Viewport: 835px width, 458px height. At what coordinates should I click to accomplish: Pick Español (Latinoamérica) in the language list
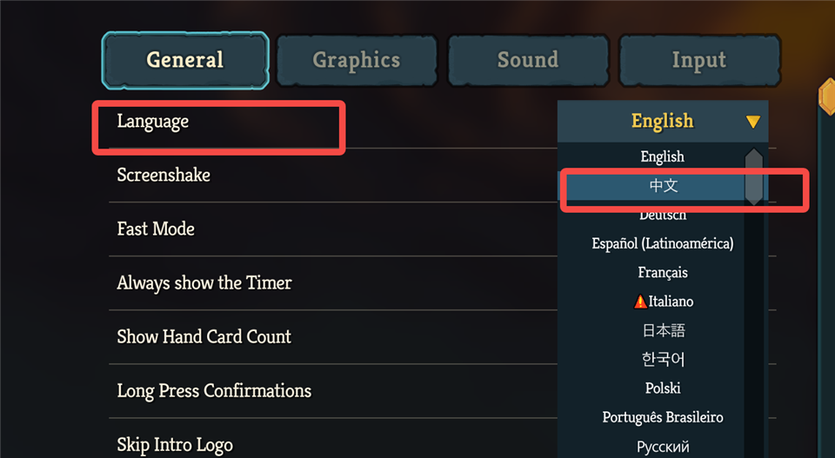pyautogui.click(x=663, y=243)
